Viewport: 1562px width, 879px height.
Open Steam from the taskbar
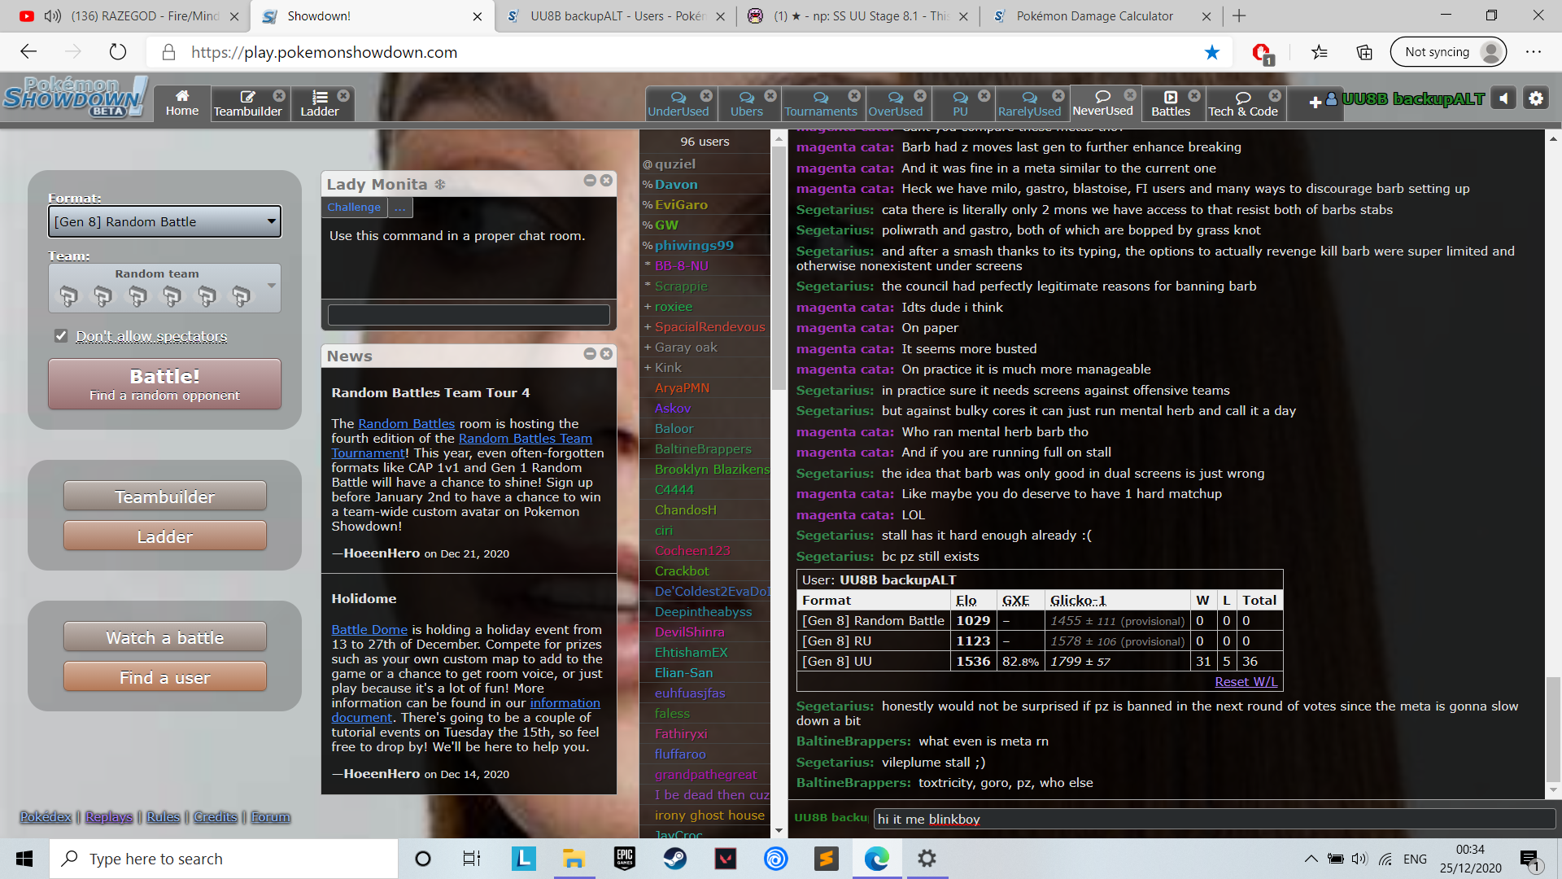[x=674, y=859]
